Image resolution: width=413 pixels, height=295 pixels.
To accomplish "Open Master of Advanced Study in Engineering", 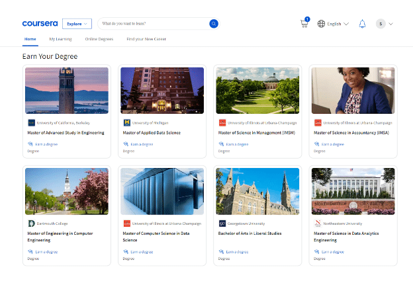I will (x=66, y=133).
